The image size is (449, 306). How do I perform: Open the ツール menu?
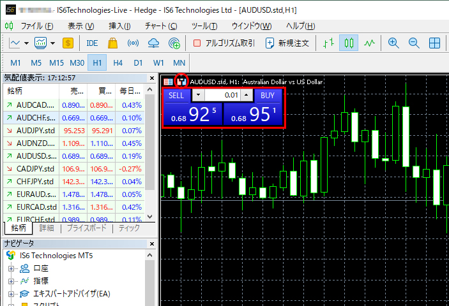click(204, 26)
